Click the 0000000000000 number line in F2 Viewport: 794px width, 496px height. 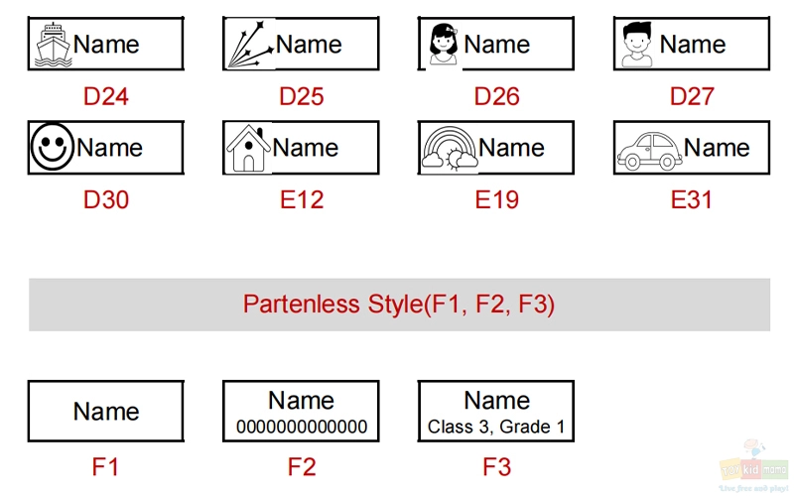click(x=302, y=427)
